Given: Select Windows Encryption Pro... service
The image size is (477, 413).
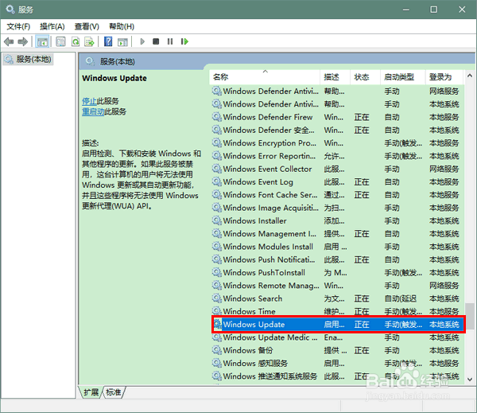Looking at the screenshot, I should tap(337, 143).
